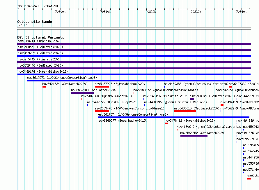Click the blue bar under nsv5489174 (ByrskaBishop2022)
This screenshot has height=190, width=259.
point(134,74)
